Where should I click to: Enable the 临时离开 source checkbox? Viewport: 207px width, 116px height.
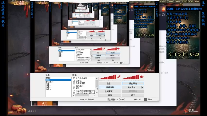coord(74,86)
